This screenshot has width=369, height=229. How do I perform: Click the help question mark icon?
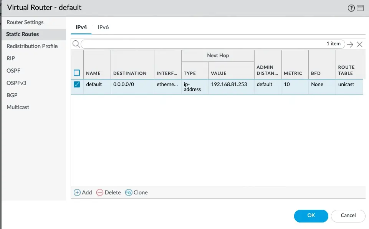point(351,8)
